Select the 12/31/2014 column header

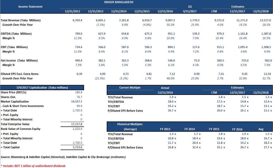(x=119, y=11)
